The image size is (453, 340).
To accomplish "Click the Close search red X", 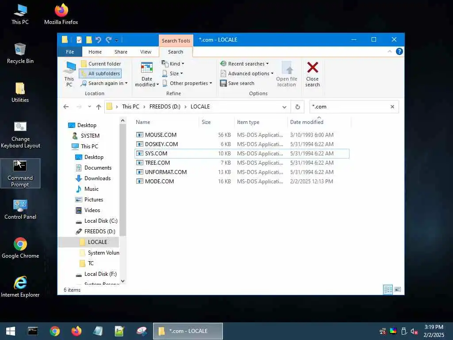I will 313,74.
